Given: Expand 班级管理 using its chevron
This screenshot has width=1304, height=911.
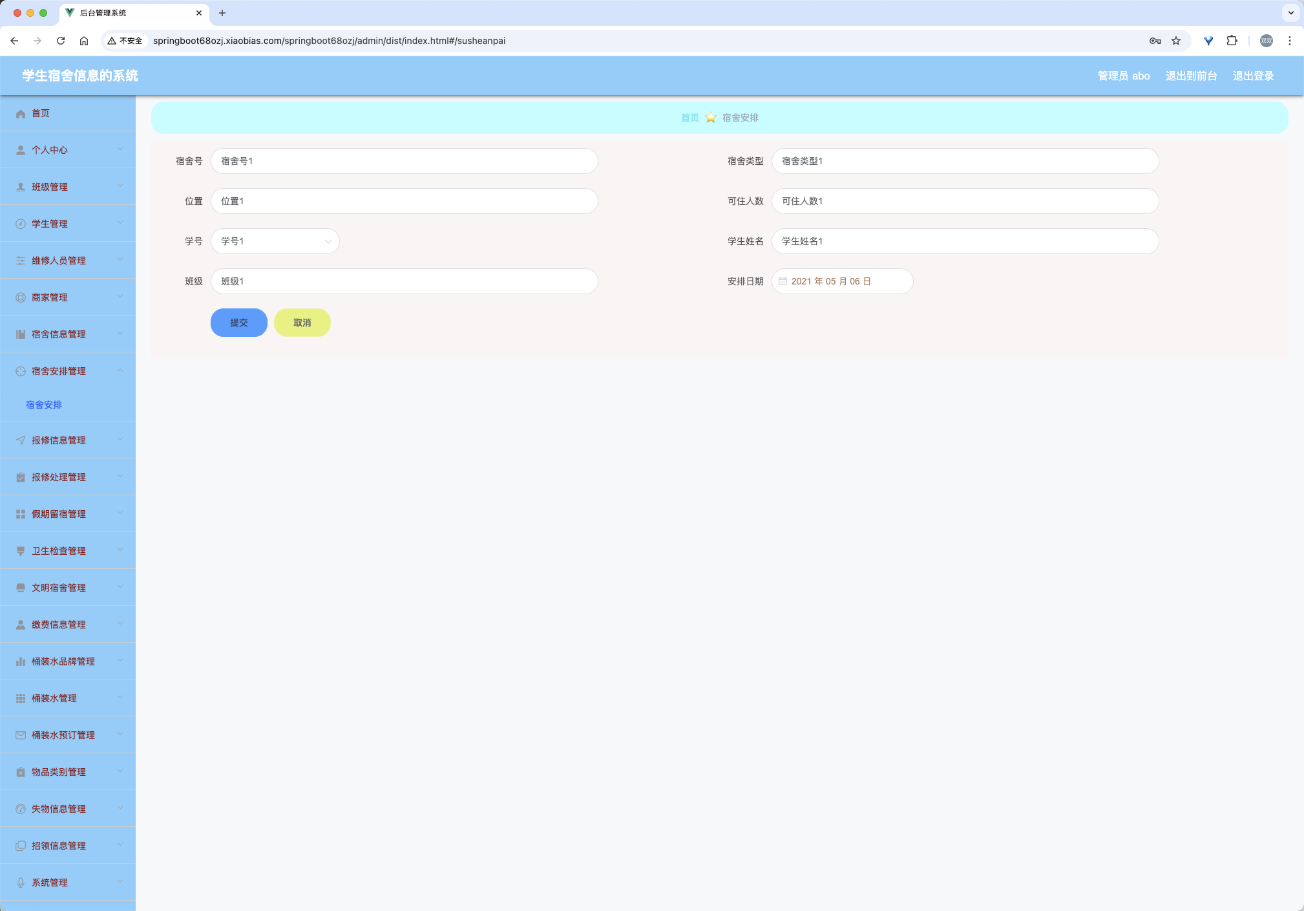Looking at the screenshot, I should [120, 186].
